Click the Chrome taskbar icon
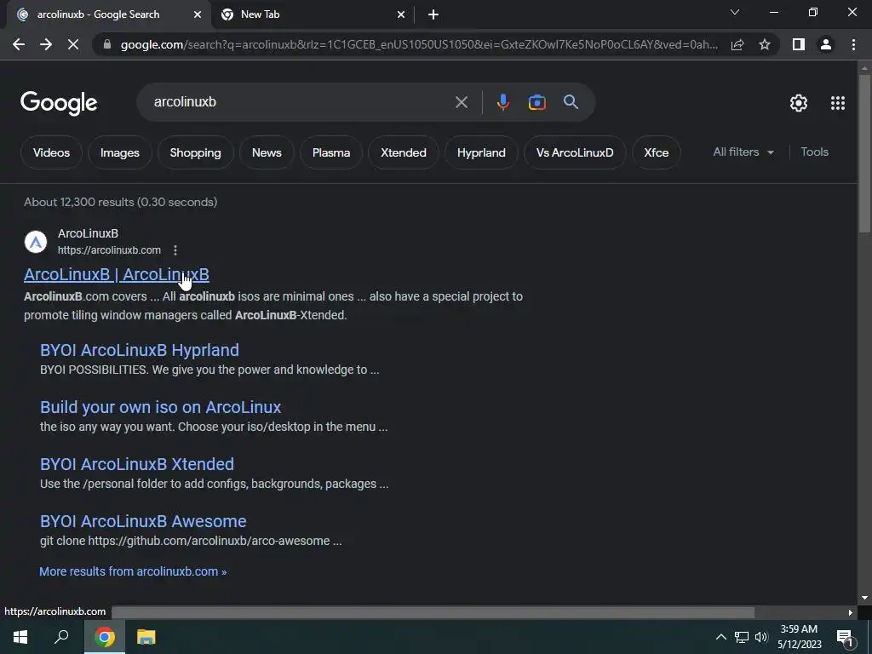 (105, 637)
